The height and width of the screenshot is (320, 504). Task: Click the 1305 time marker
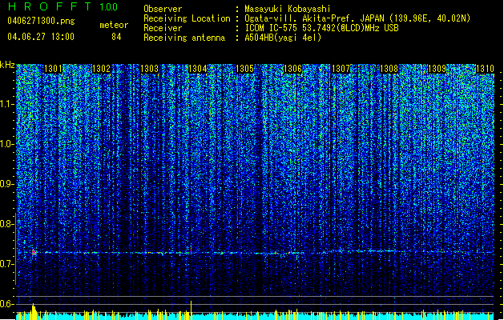(x=245, y=69)
